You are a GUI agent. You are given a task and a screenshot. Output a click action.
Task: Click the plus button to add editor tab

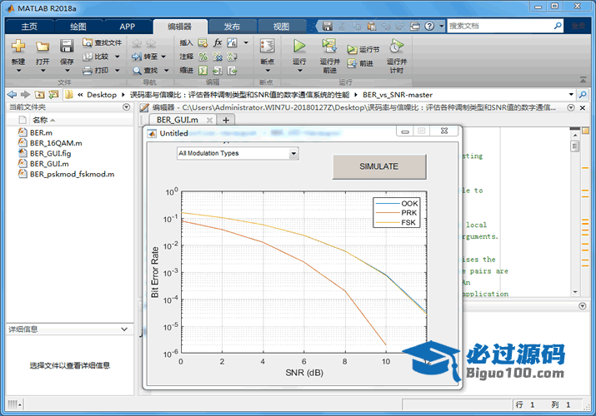tap(226, 120)
